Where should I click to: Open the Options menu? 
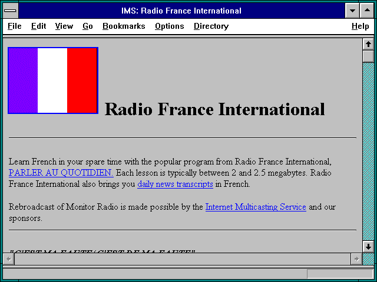tap(169, 26)
